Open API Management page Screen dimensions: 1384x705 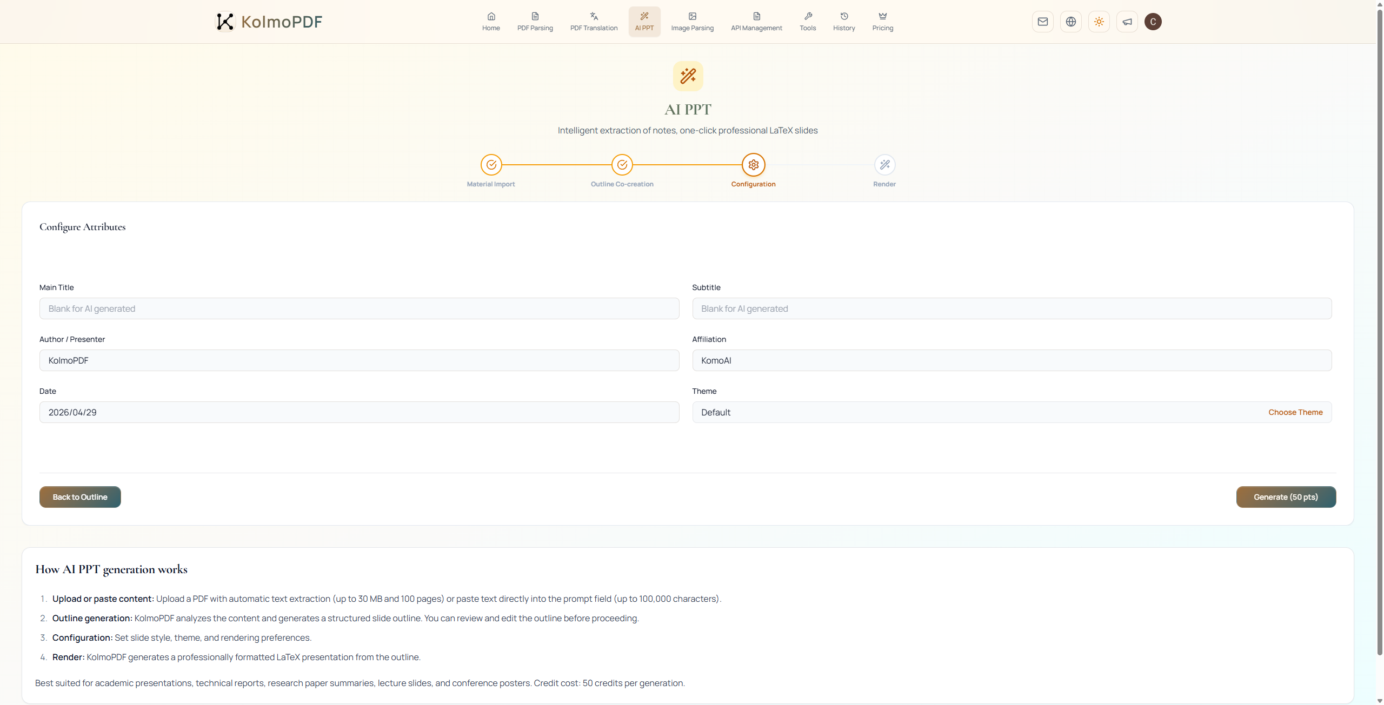(756, 22)
